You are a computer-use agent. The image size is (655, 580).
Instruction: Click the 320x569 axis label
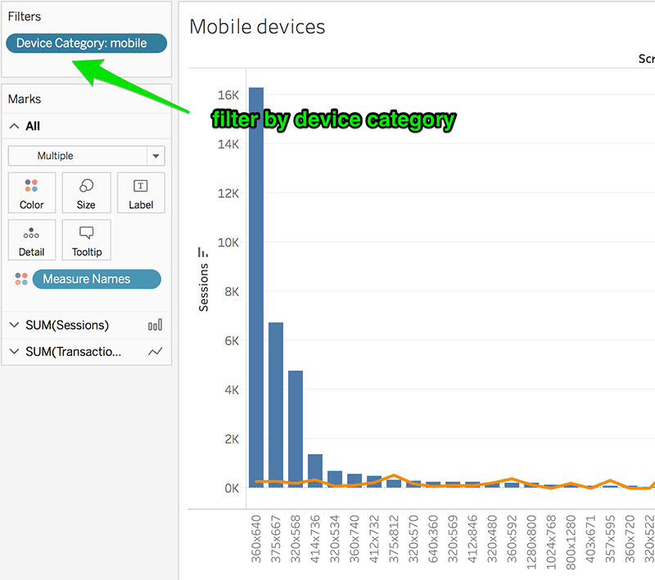(x=453, y=539)
